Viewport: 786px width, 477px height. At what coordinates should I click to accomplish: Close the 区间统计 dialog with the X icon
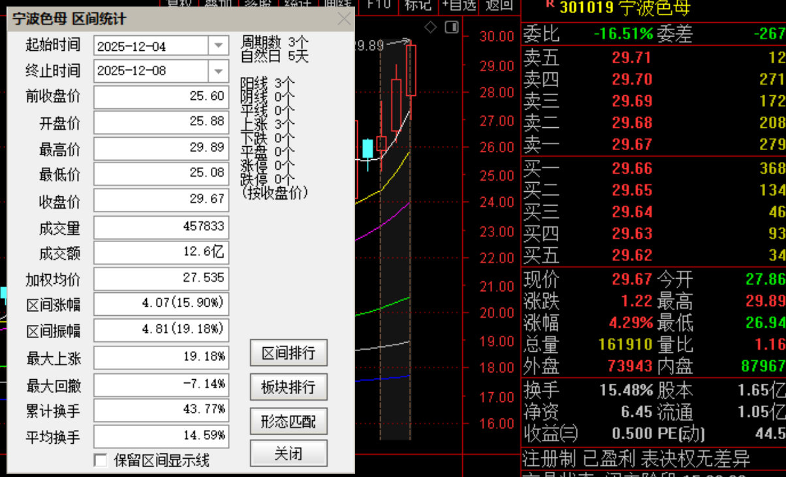coord(344,19)
